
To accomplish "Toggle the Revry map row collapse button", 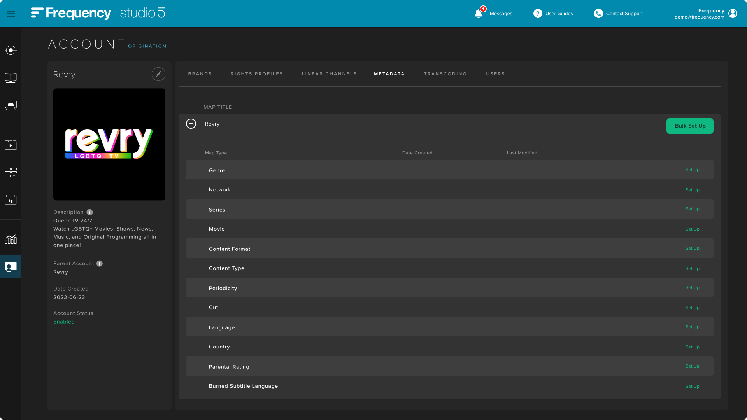I will 191,124.
